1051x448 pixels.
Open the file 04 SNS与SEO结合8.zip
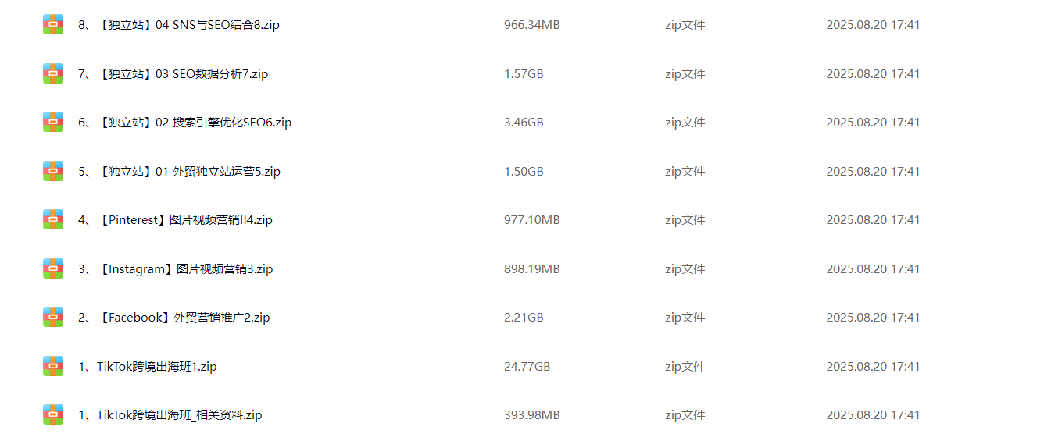(179, 25)
